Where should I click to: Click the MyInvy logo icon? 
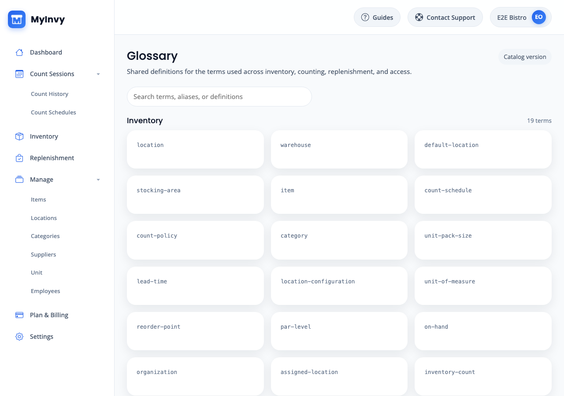[17, 19]
